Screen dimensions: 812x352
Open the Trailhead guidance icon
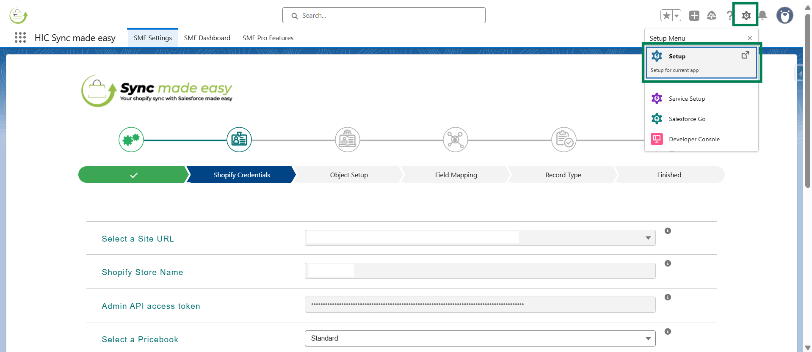pyautogui.click(x=712, y=16)
